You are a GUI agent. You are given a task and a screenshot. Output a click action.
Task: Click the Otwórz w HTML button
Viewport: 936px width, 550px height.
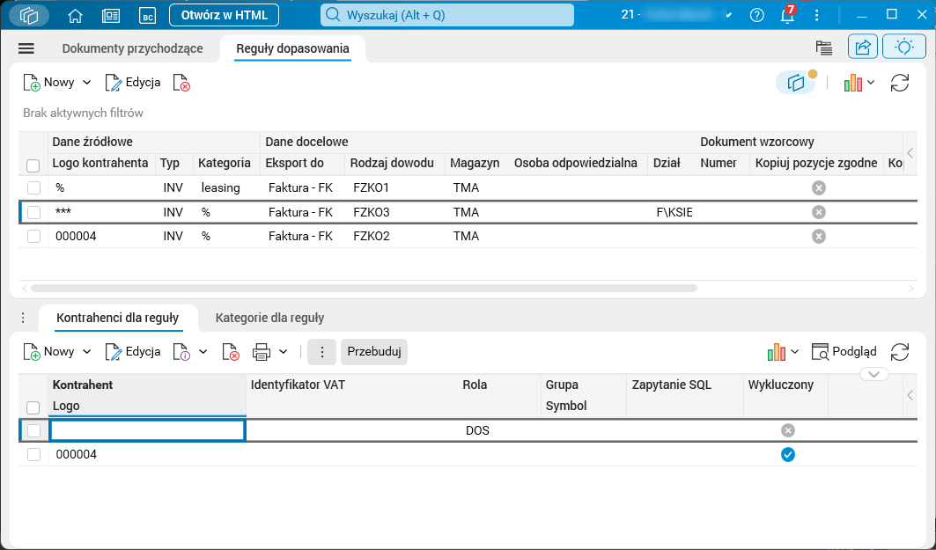[x=224, y=16]
